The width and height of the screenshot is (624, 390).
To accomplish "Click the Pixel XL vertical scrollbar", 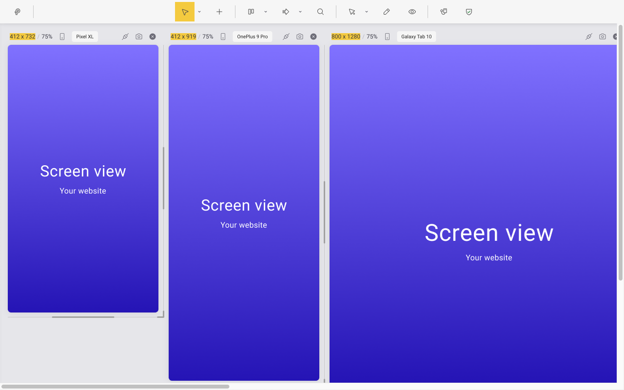I will pyautogui.click(x=163, y=178).
